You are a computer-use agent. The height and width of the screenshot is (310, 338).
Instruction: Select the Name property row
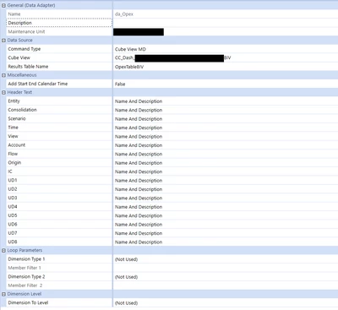pyautogui.click(x=172, y=14)
